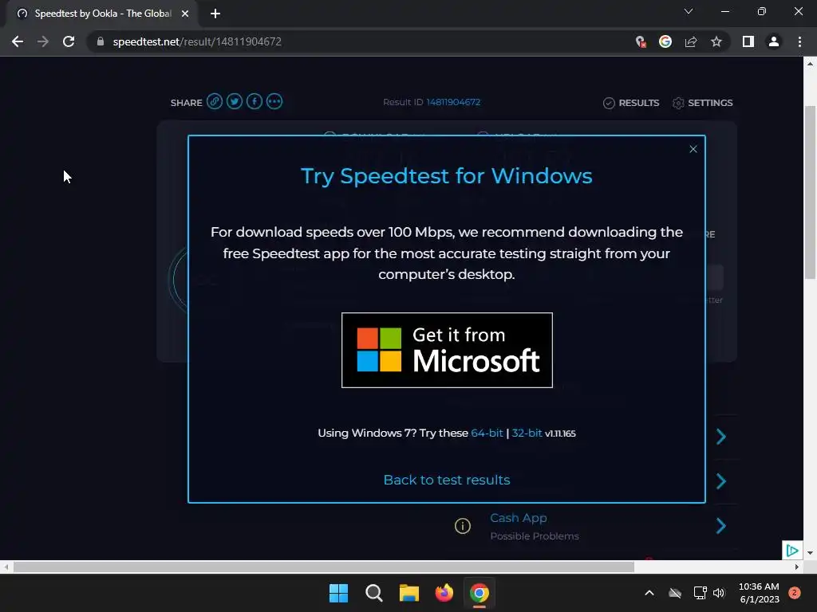The height and width of the screenshot is (612, 817).
Task: Open SETTINGS page
Action: 702,103
